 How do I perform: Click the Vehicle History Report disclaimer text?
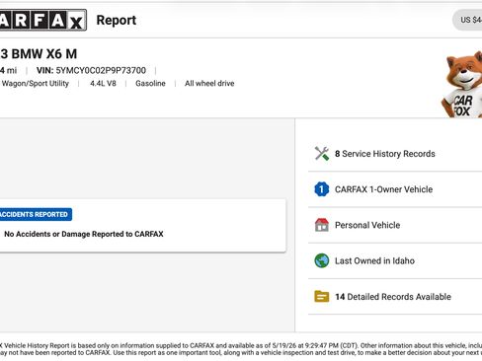click(241, 349)
